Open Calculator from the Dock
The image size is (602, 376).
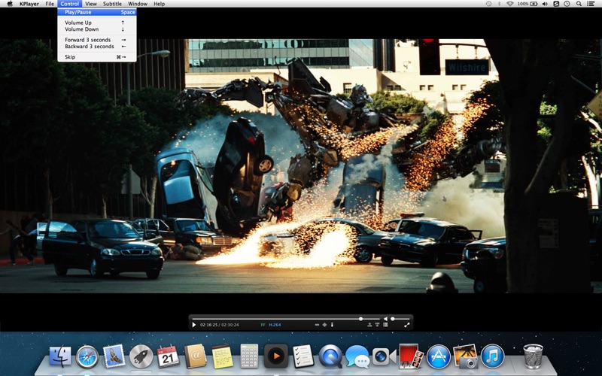tap(250, 356)
